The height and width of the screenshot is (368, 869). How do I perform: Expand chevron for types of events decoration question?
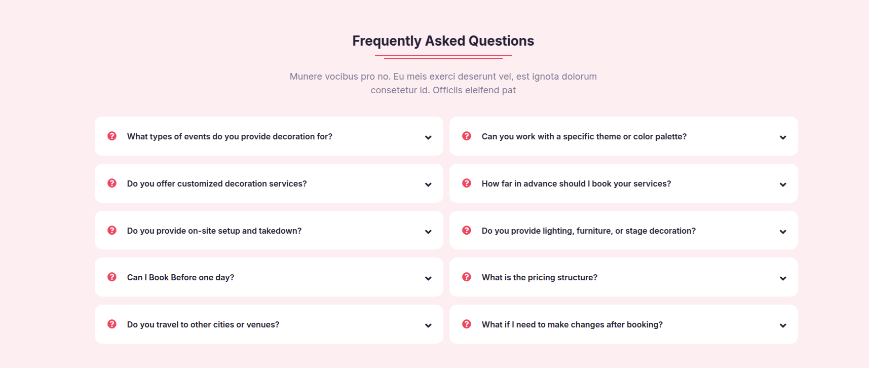pyautogui.click(x=428, y=137)
